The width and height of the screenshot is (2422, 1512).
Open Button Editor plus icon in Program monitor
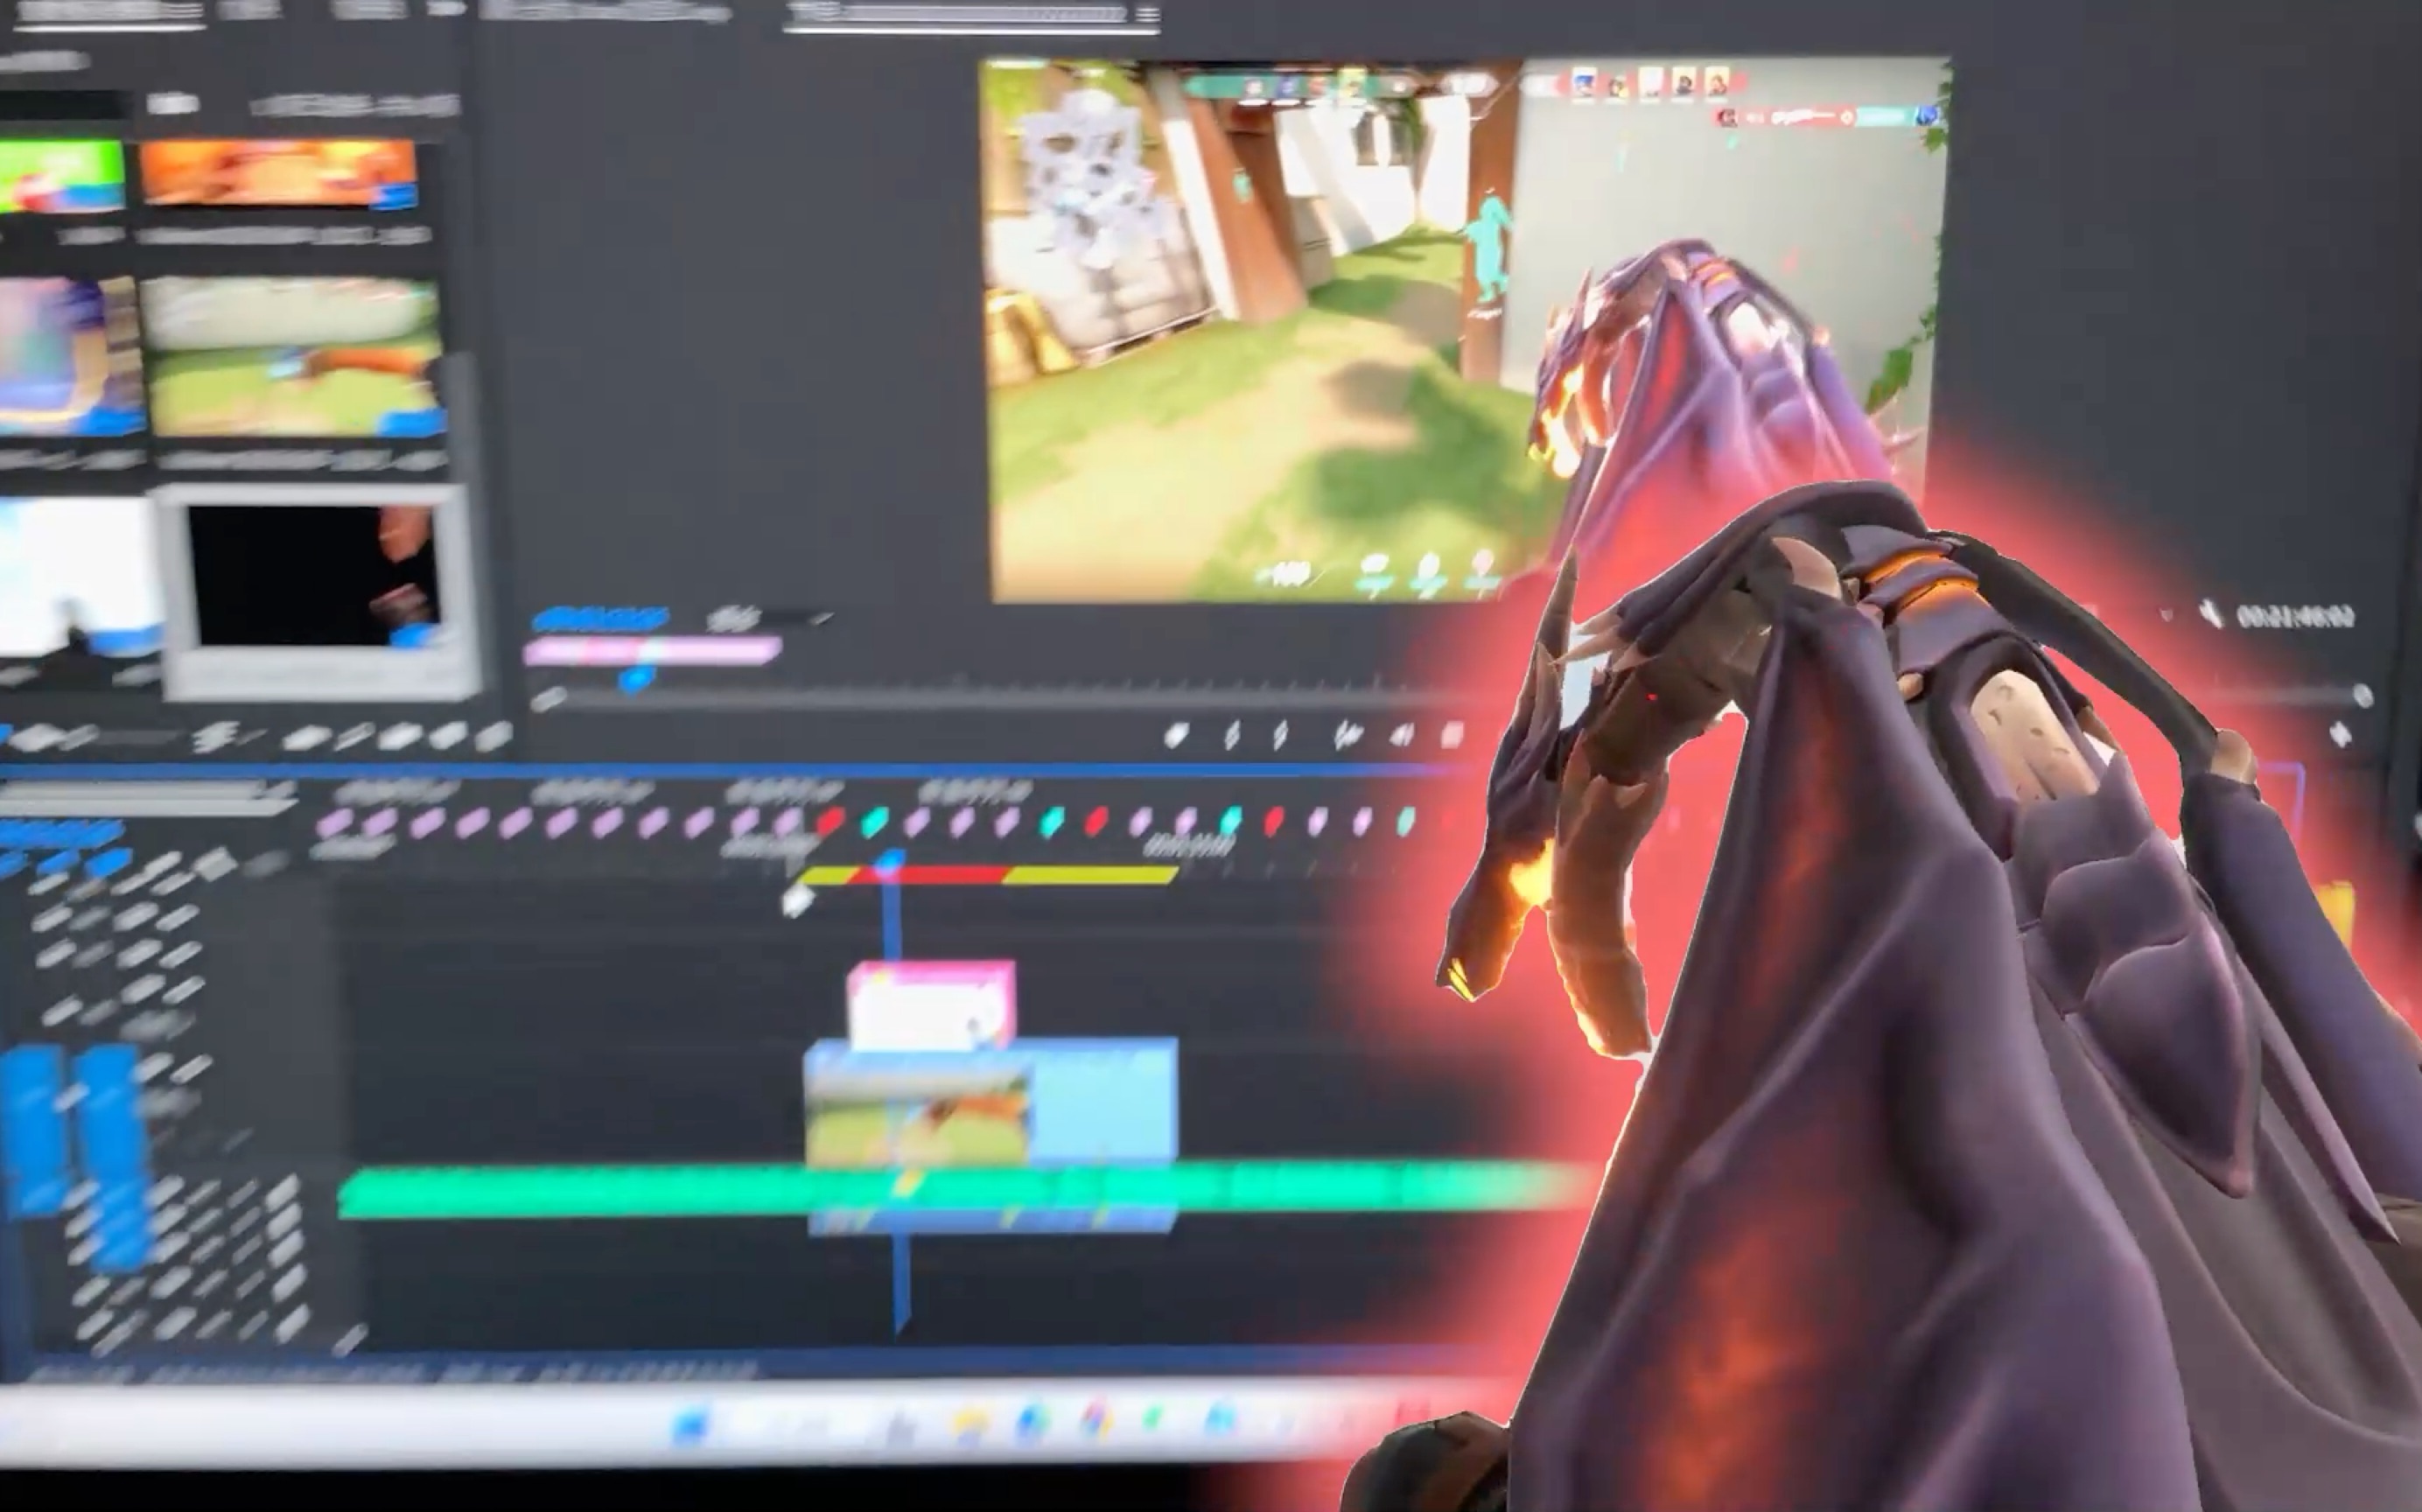pos(2339,735)
